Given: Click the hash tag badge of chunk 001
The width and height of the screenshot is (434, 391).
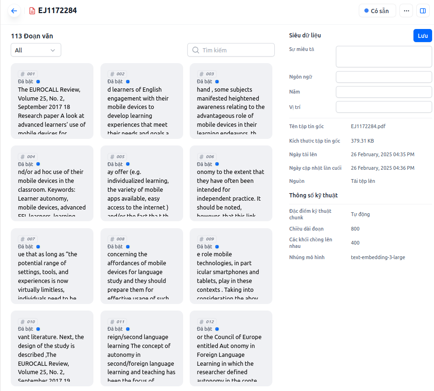Looking at the screenshot, I should pyautogui.click(x=28, y=74).
